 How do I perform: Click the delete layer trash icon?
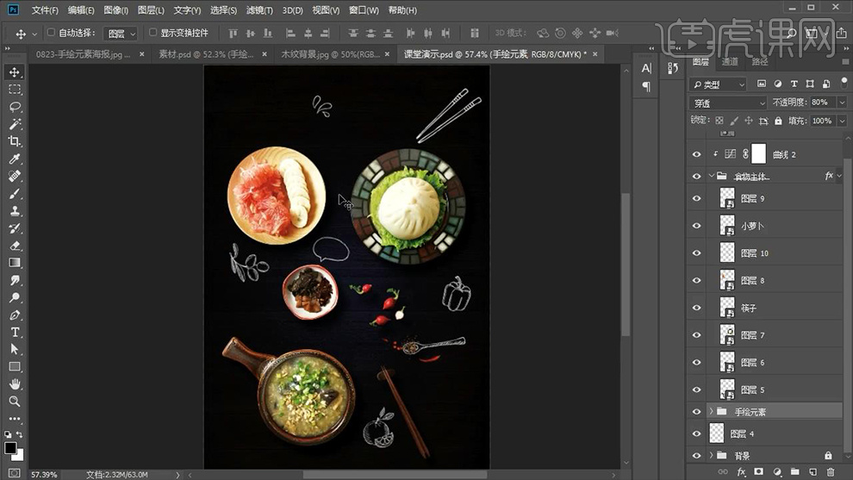coord(830,472)
